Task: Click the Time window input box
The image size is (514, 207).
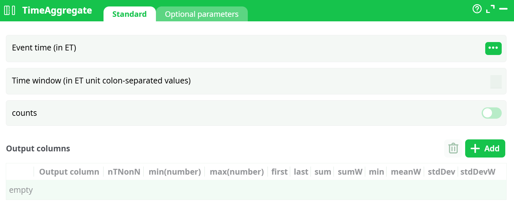Action: click(496, 82)
